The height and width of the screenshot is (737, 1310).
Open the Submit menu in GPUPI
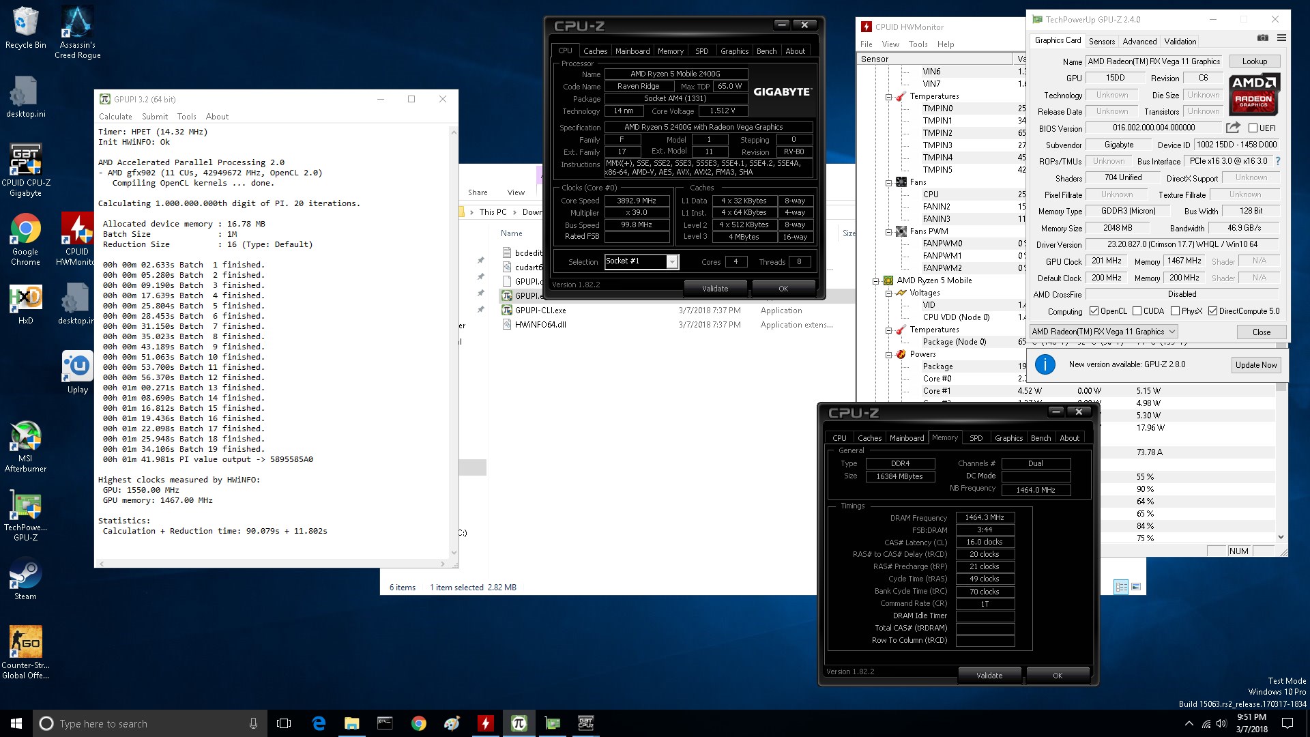155,117
